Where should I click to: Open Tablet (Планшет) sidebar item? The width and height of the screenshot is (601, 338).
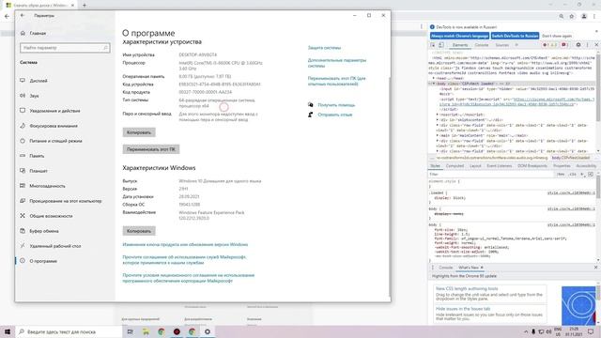click(x=39, y=171)
